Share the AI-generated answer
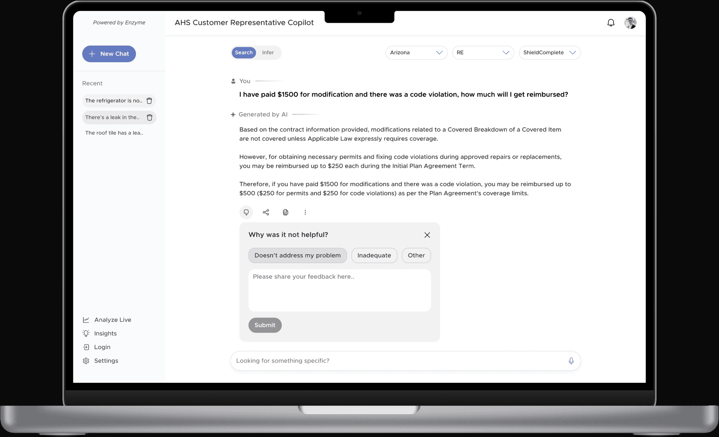The height and width of the screenshot is (437, 719). (266, 212)
